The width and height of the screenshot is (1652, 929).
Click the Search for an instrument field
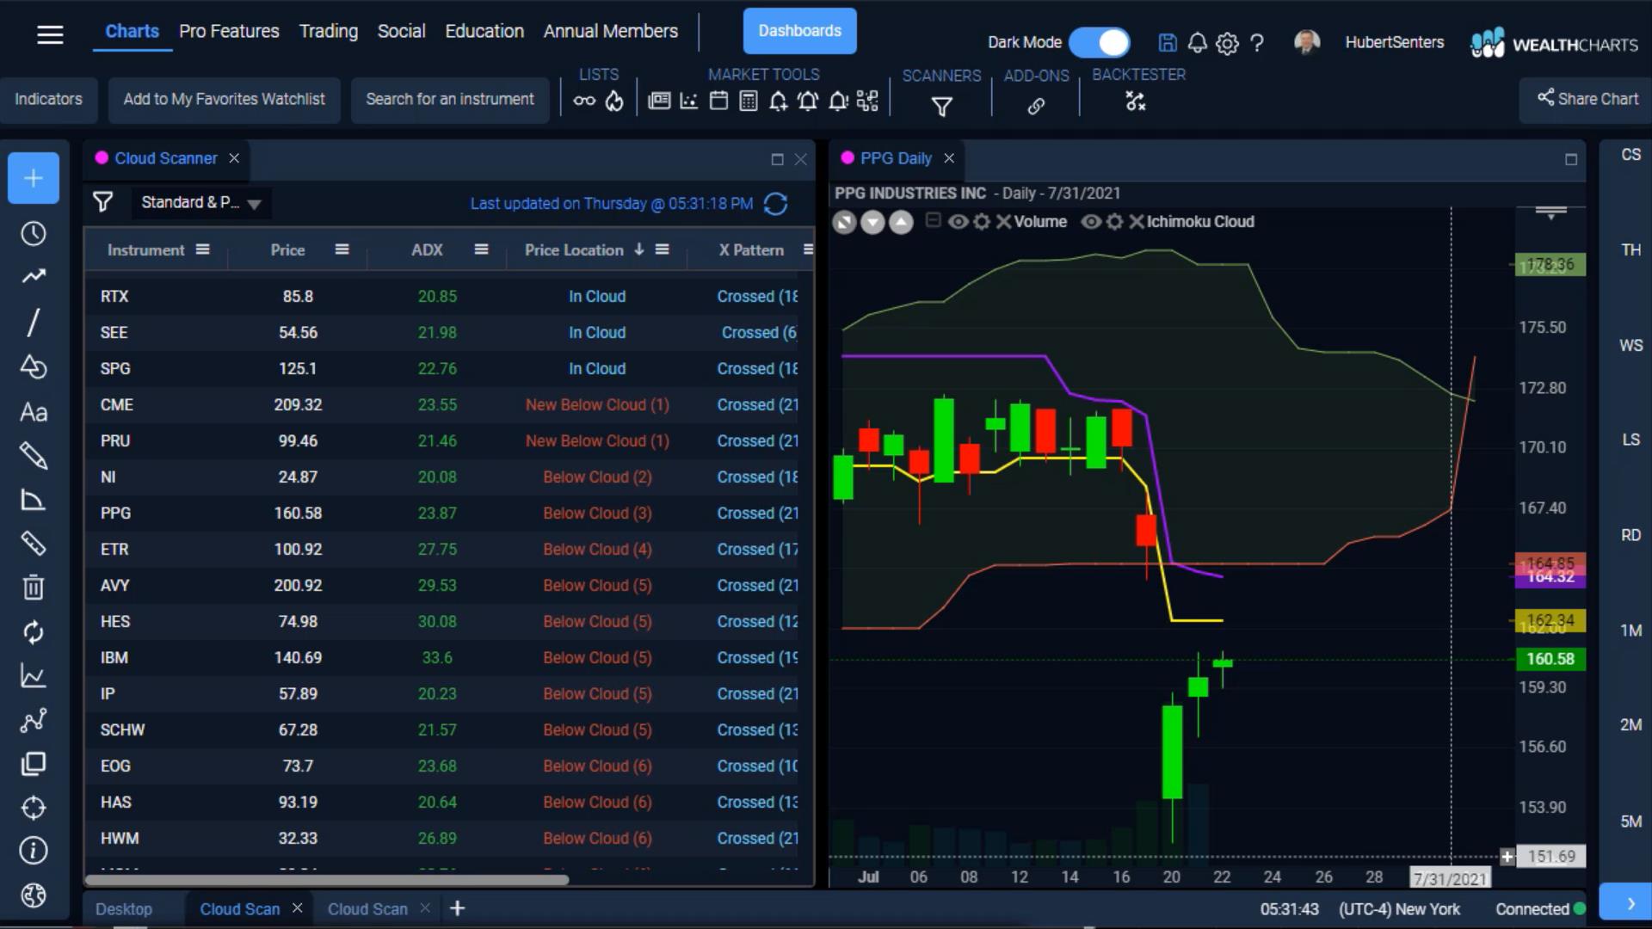pyautogui.click(x=450, y=99)
